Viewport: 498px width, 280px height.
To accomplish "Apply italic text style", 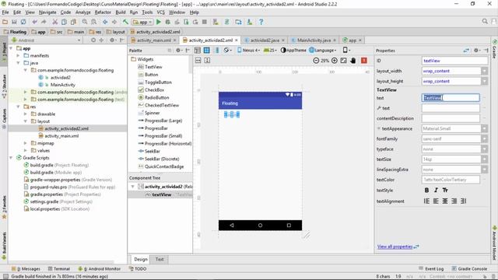I will (x=436, y=190).
